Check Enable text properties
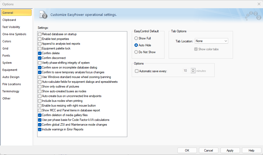Viewport: 263px width, 155px height. pyautogui.click(x=40, y=39)
